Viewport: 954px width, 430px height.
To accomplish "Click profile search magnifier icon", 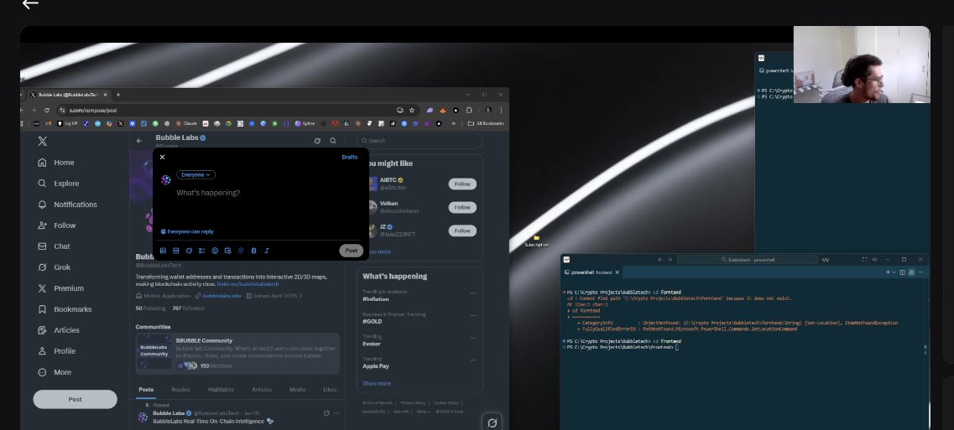I will [333, 141].
